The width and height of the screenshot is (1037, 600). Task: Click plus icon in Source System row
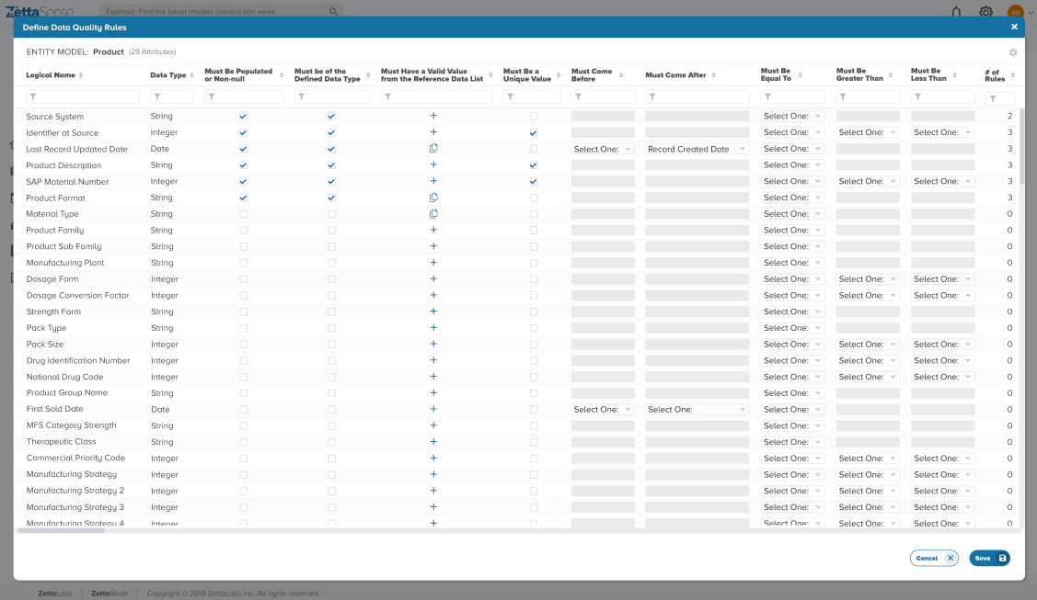click(x=433, y=116)
